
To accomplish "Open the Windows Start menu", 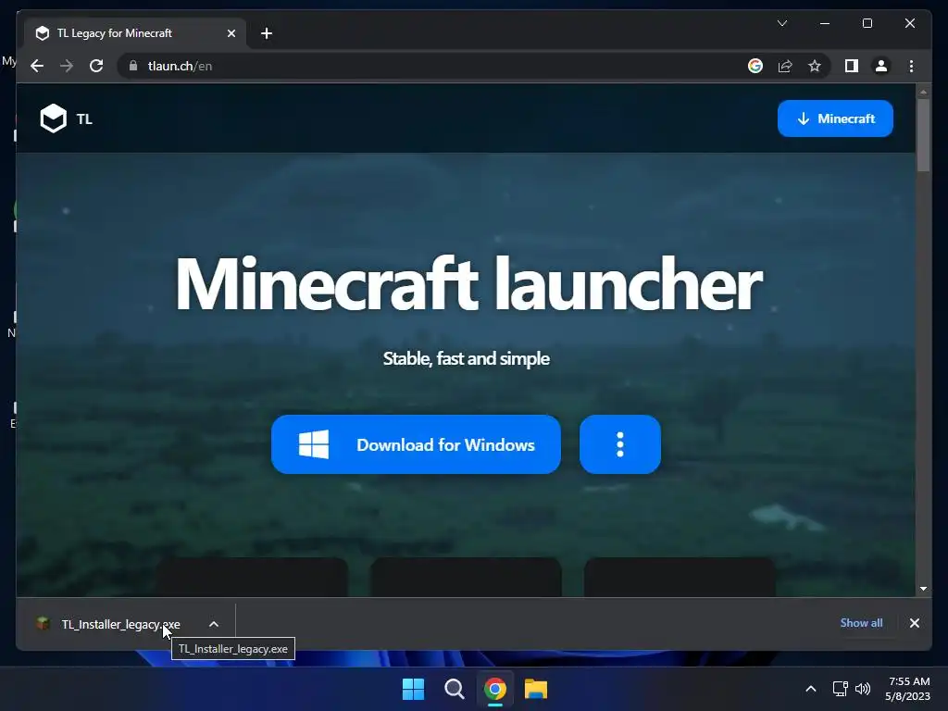I will pos(414,689).
